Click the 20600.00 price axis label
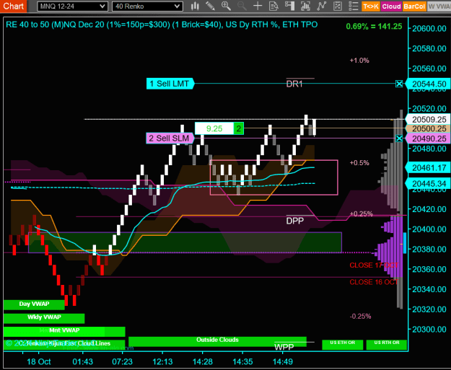This screenshot has width=451, height=370. point(429,28)
